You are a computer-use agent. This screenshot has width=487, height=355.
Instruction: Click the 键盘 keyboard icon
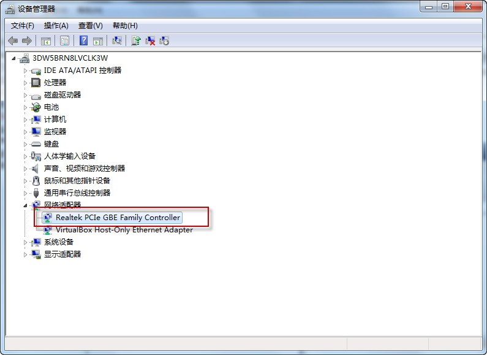pyautogui.click(x=36, y=144)
